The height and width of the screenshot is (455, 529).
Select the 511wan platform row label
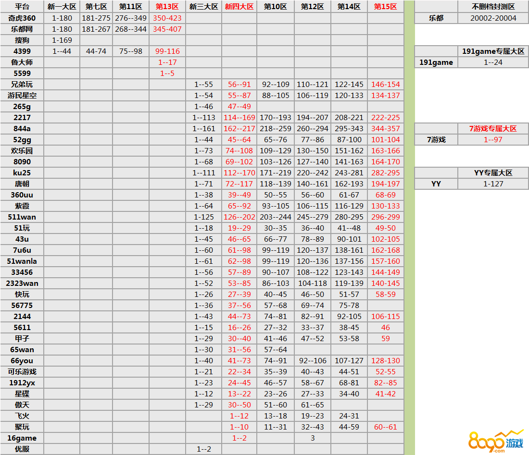22,217
